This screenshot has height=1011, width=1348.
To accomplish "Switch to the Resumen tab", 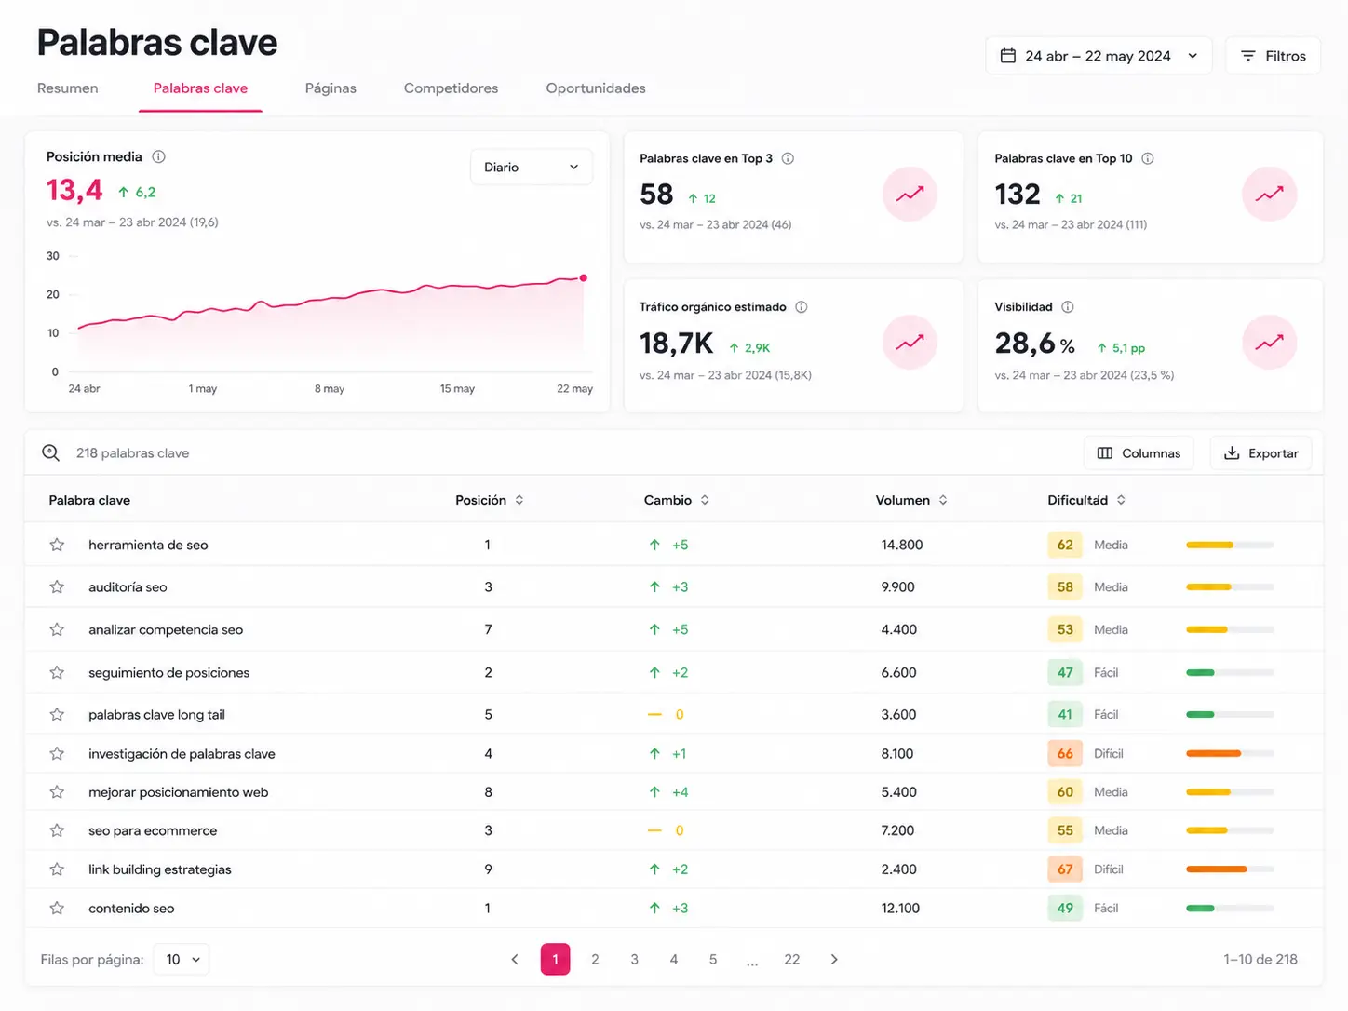I will (x=68, y=88).
